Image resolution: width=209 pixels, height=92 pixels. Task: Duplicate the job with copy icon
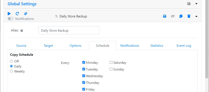pyautogui.click(x=181, y=16)
